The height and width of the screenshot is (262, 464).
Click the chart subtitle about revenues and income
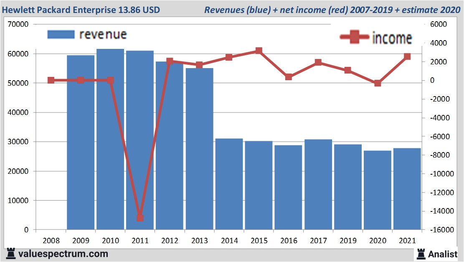pos(332,9)
